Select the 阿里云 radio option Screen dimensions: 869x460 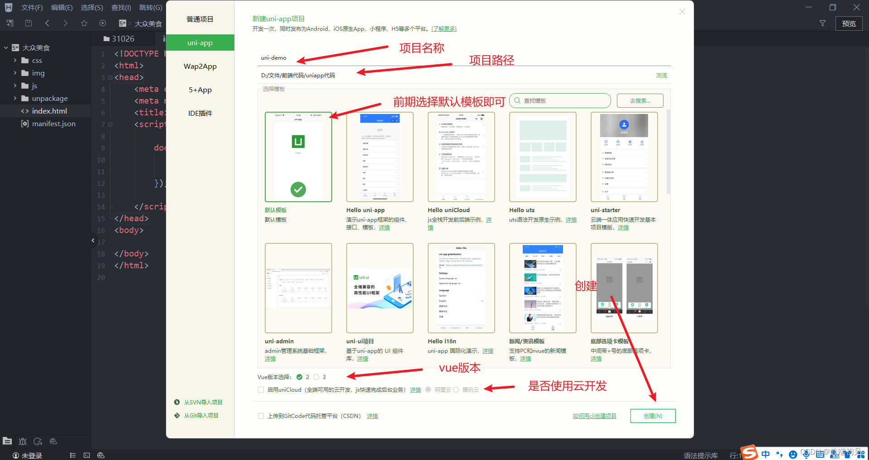428,389
